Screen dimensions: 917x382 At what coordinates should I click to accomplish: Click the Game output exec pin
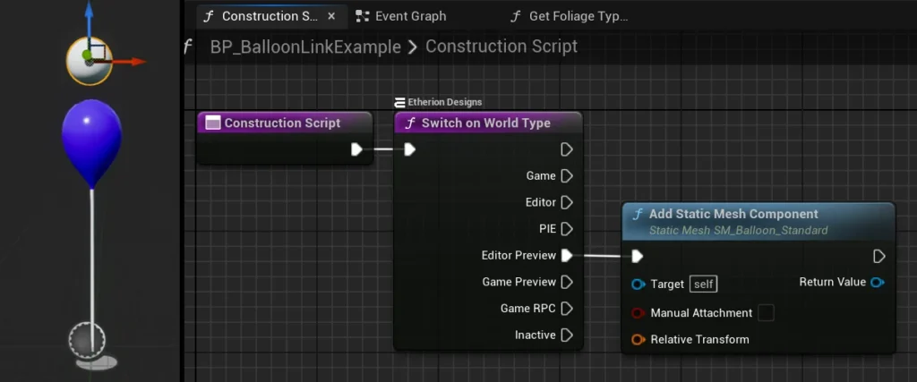(566, 176)
